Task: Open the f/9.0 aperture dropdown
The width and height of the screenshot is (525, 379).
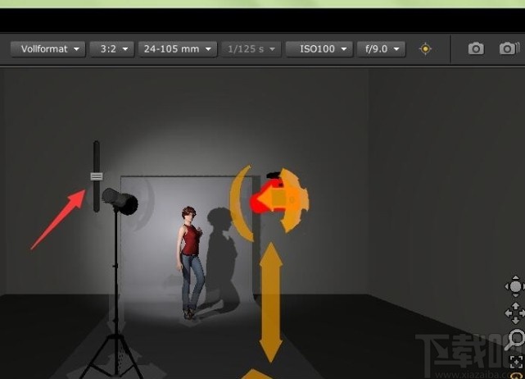Action: (382, 49)
